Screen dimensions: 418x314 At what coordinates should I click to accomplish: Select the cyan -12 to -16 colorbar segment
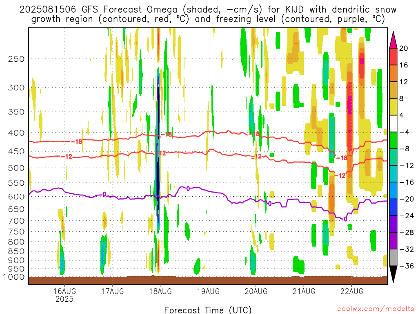[x=393, y=174]
